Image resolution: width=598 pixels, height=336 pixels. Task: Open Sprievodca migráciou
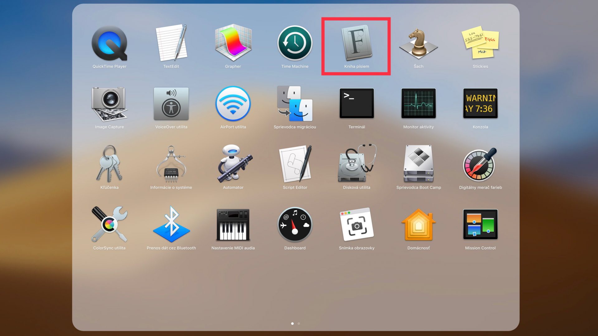pyautogui.click(x=295, y=104)
